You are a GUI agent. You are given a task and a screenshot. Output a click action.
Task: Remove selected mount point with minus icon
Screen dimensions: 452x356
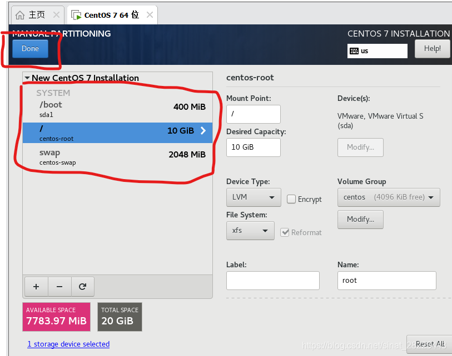pos(59,287)
